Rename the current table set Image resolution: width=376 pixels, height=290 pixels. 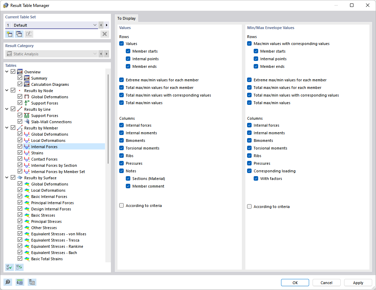[29, 34]
